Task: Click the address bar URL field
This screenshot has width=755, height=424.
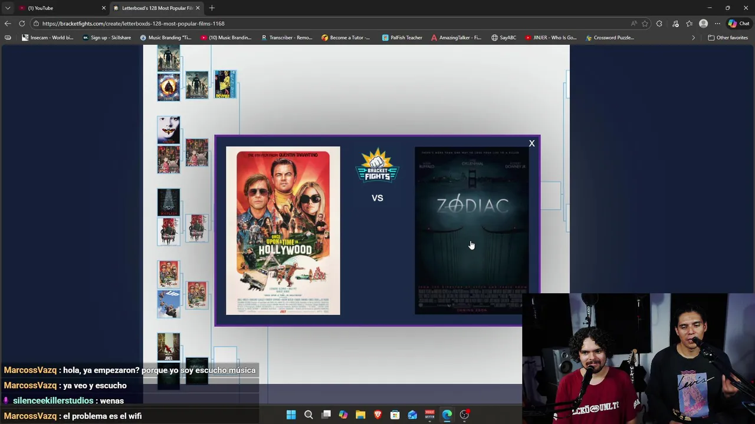Action: tap(330, 24)
